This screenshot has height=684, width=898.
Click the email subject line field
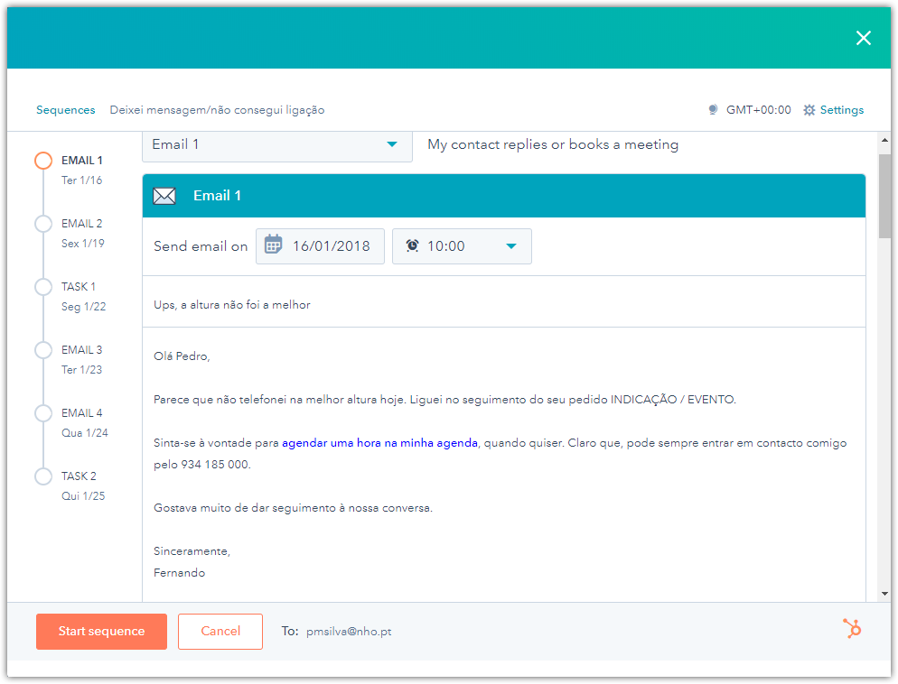(503, 305)
